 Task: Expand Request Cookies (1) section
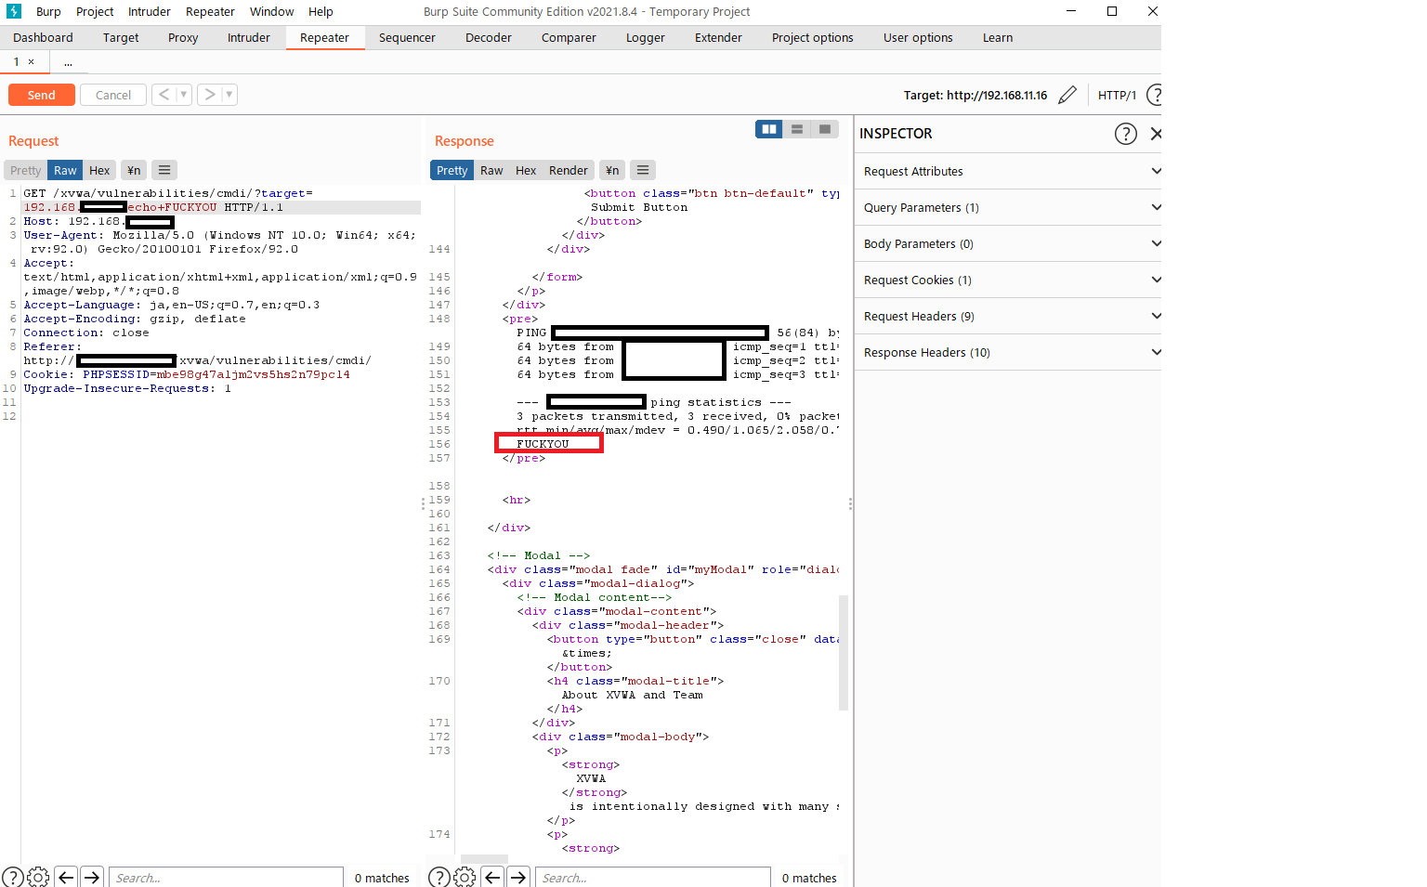(1008, 280)
